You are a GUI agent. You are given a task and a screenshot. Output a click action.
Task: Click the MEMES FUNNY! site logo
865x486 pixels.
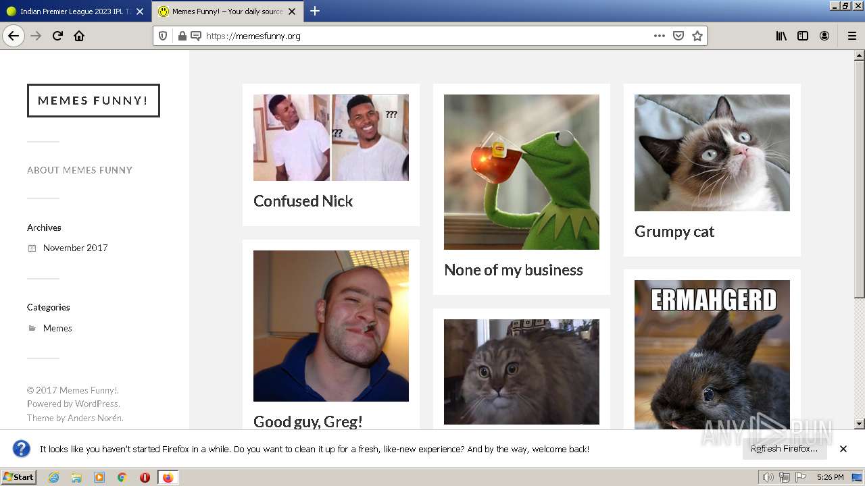[93, 101]
